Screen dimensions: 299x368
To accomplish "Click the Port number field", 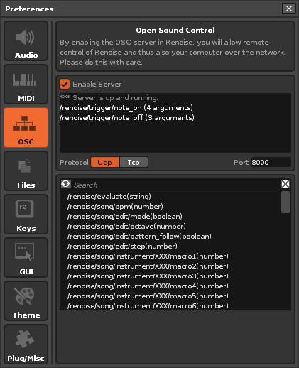I will (x=271, y=162).
